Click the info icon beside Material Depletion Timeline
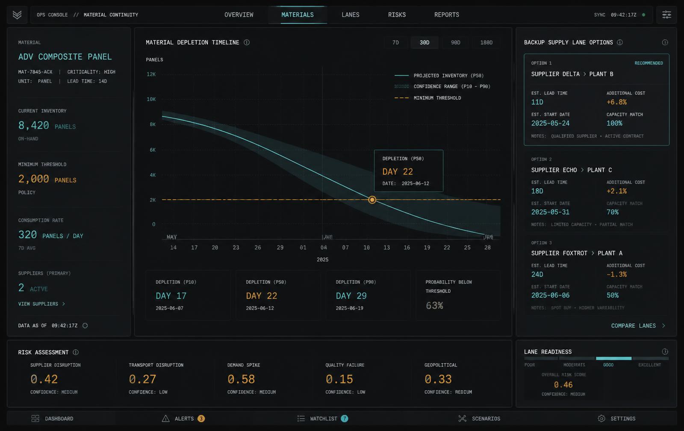This screenshot has height=431, width=684. (x=247, y=42)
